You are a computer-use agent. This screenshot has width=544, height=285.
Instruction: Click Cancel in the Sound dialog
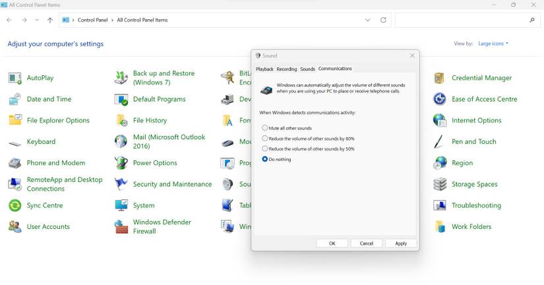tap(367, 243)
